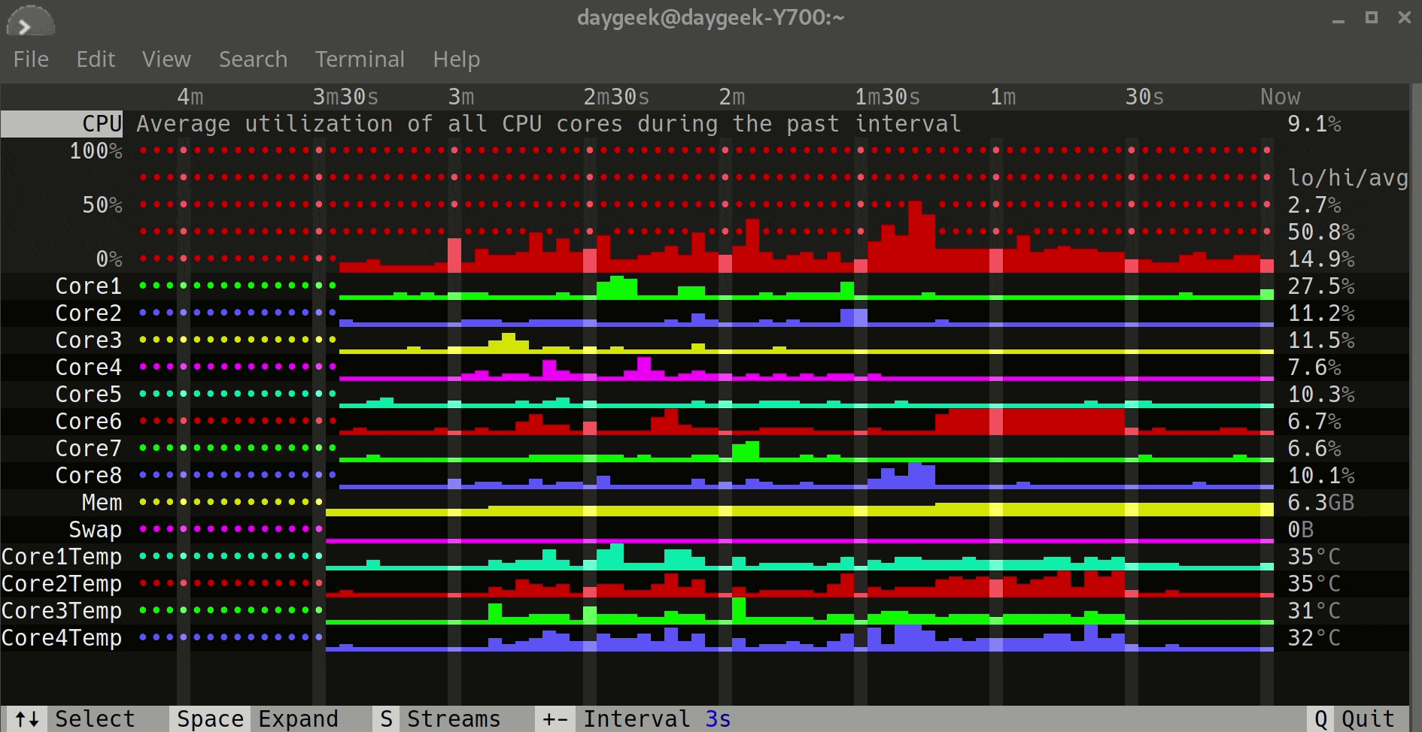This screenshot has height=732, width=1422.
Task: Open the View menu
Action: pyautogui.click(x=166, y=59)
